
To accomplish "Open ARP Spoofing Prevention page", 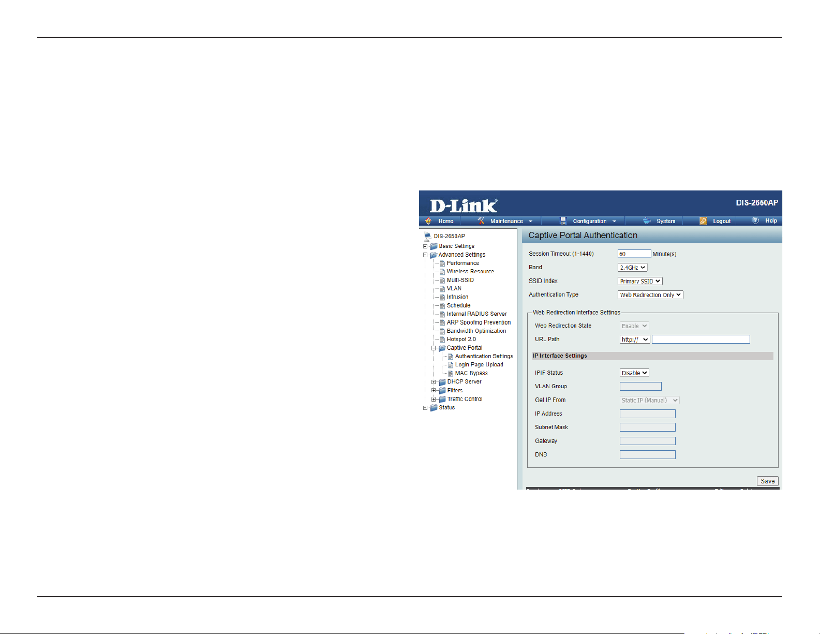I will click(479, 322).
